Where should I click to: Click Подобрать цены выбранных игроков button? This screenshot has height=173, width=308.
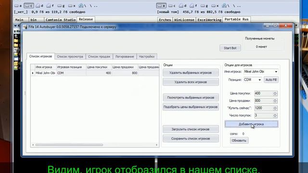(x=191, y=107)
